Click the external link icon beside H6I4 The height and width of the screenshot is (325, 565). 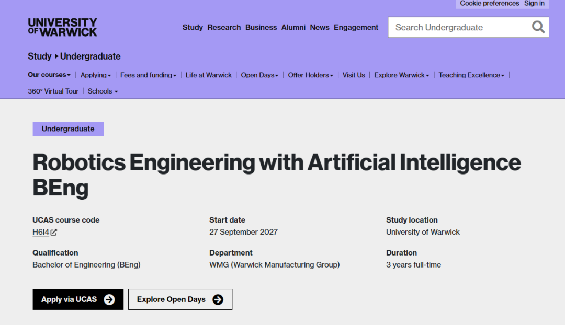pos(54,232)
